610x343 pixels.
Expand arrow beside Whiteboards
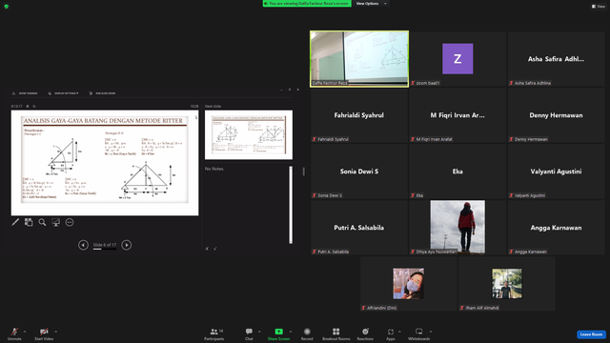click(431, 332)
